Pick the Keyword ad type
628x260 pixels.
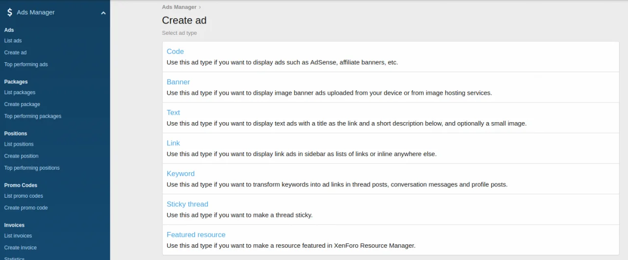[181, 174]
